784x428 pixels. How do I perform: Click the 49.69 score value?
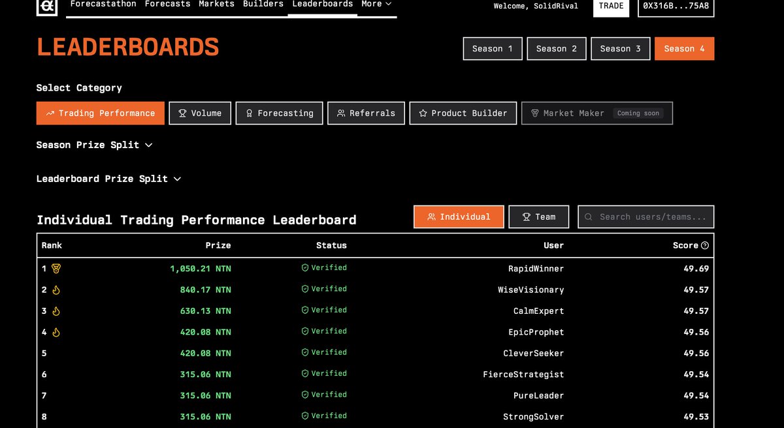tap(696, 269)
